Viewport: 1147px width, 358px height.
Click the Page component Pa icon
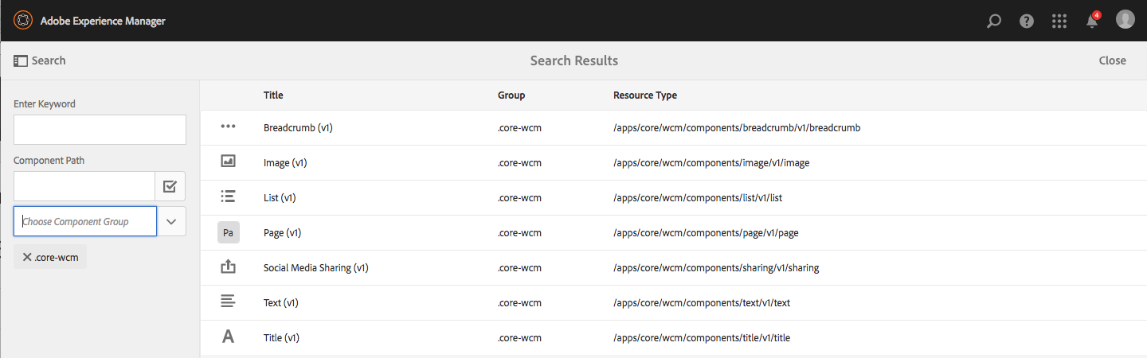pos(228,232)
